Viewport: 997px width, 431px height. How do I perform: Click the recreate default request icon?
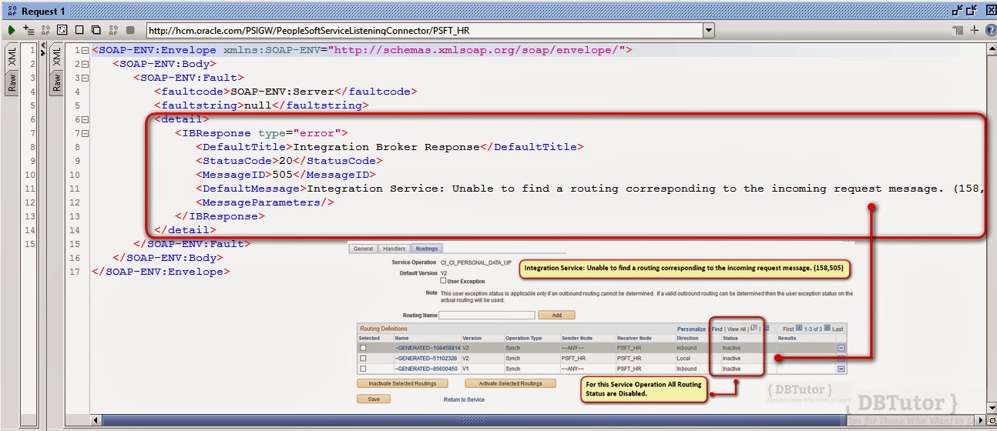[x=62, y=30]
